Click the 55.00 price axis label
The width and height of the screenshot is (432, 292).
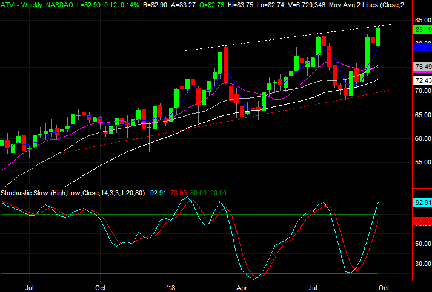(x=423, y=162)
